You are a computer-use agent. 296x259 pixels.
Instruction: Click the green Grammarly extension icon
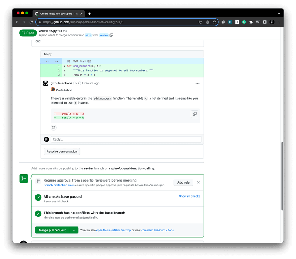pyautogui.click(x=244, y=22)
